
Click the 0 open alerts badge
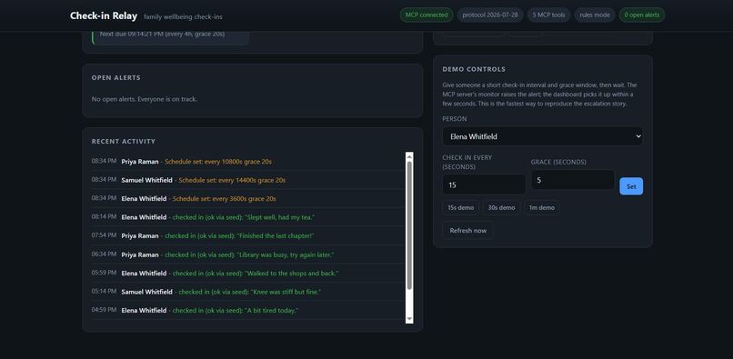[x=642, y=15]
